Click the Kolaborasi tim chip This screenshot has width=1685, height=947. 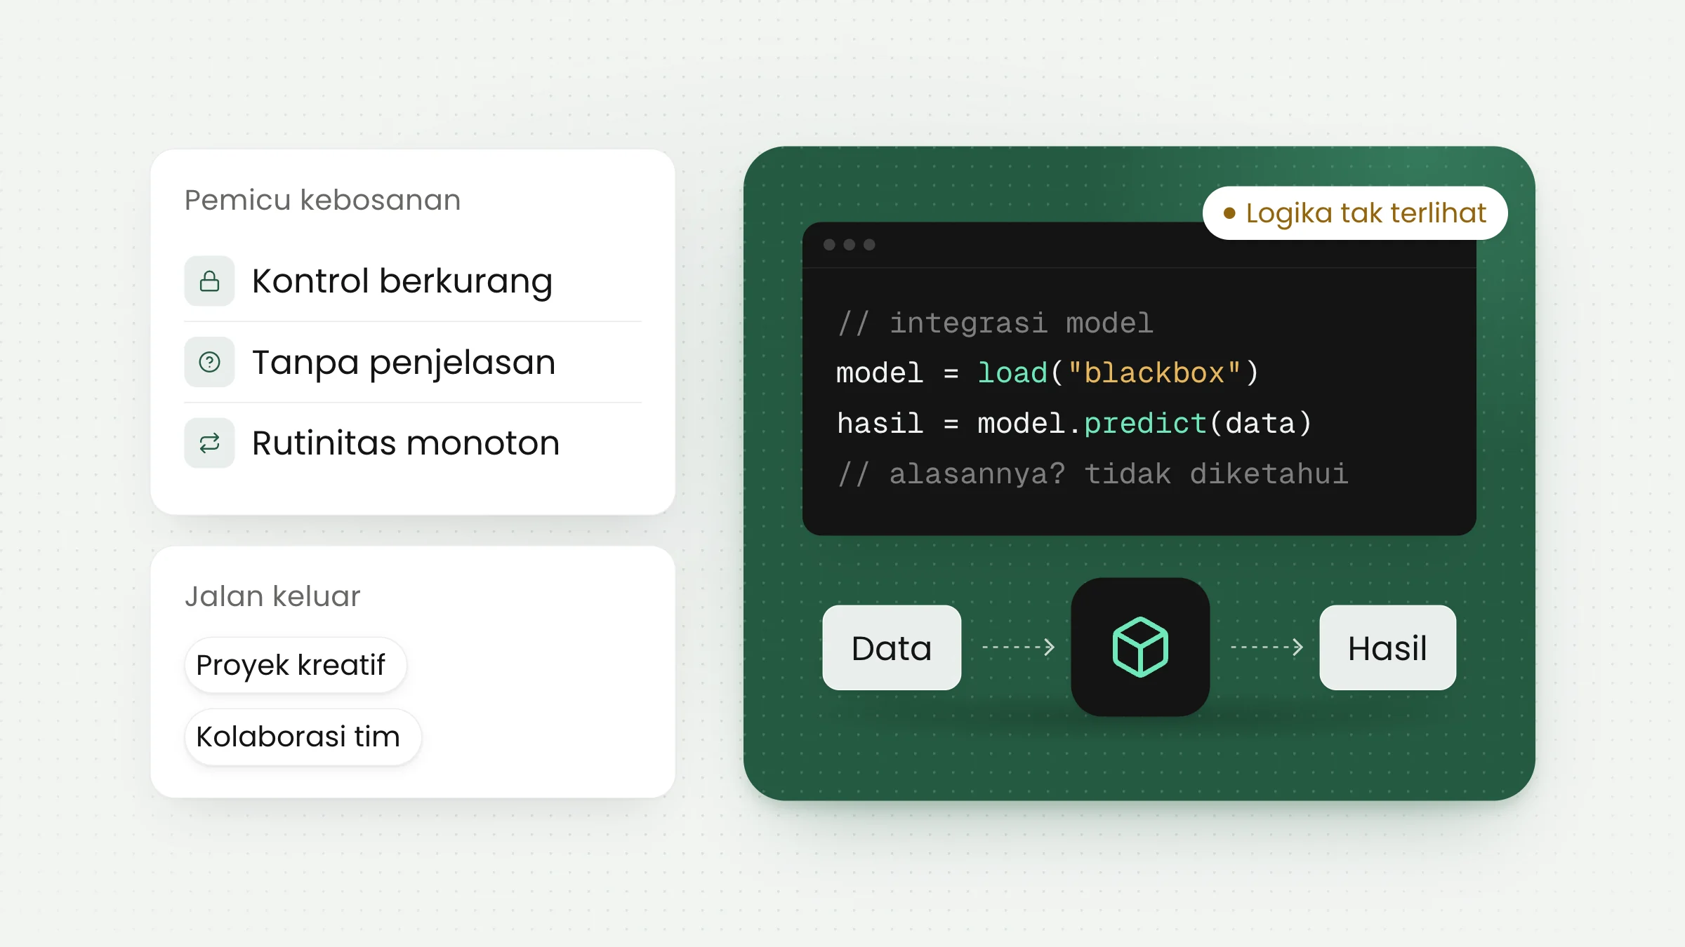point(303,737)
